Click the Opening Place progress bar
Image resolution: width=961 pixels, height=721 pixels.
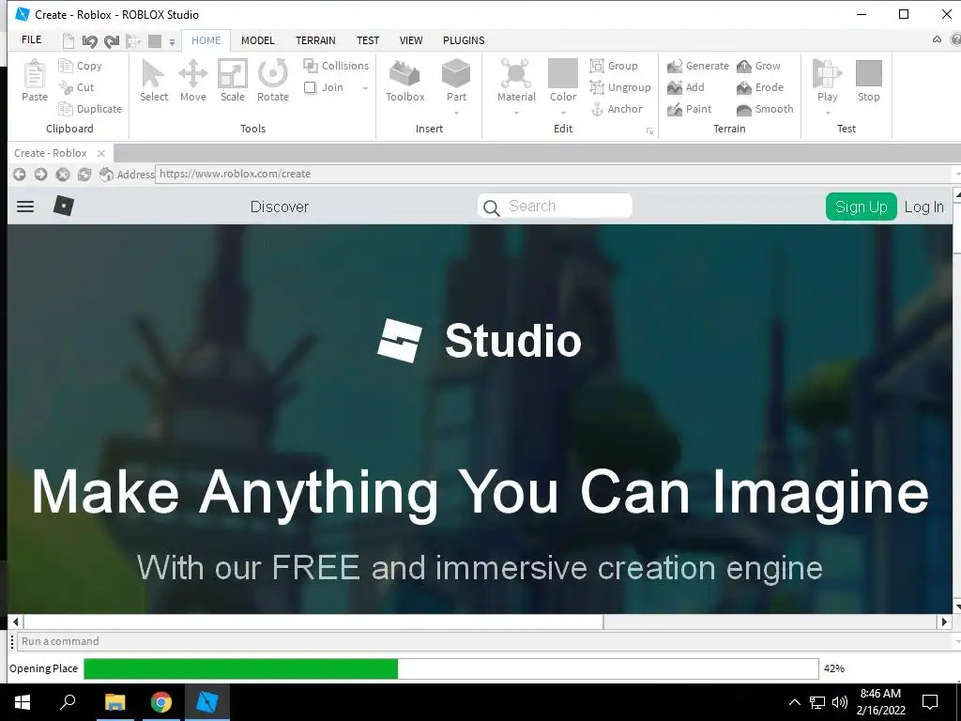(451, 668)
